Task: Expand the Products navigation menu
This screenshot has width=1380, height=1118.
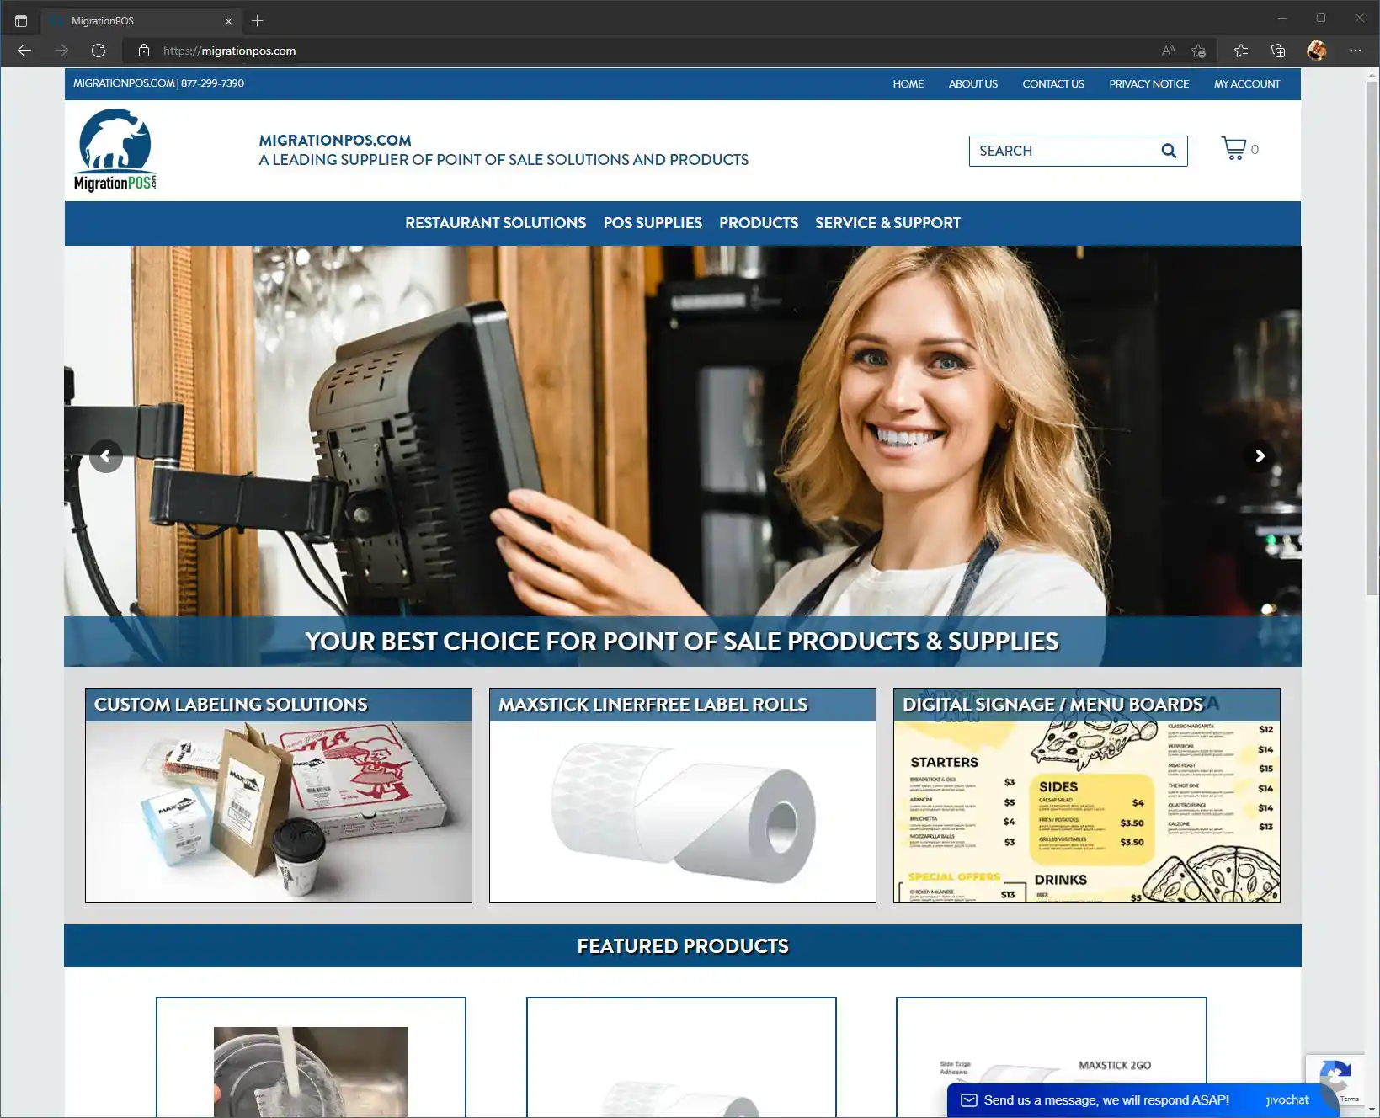Action: (x=758, y=223)
